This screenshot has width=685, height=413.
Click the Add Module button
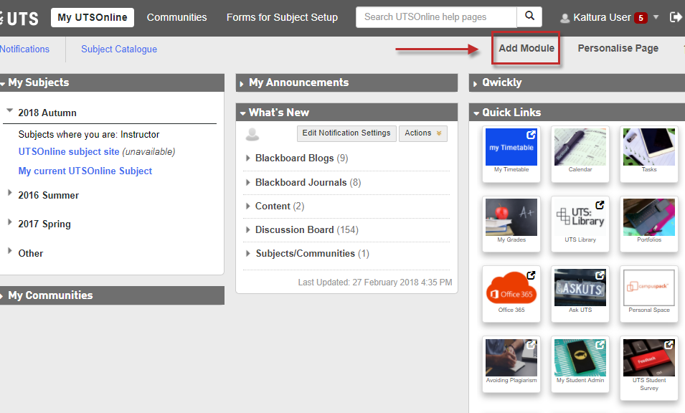(x=526, y=48)
